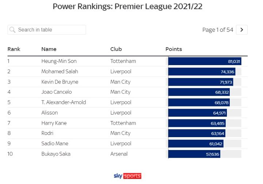Go to next page chevron button

pyautogui.click(x=242, y=30)
